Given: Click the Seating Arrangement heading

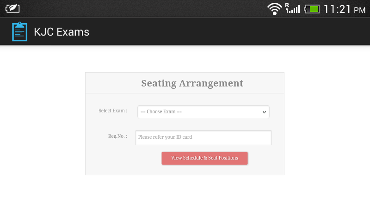Looking at the screenshot, I should 192,83.
